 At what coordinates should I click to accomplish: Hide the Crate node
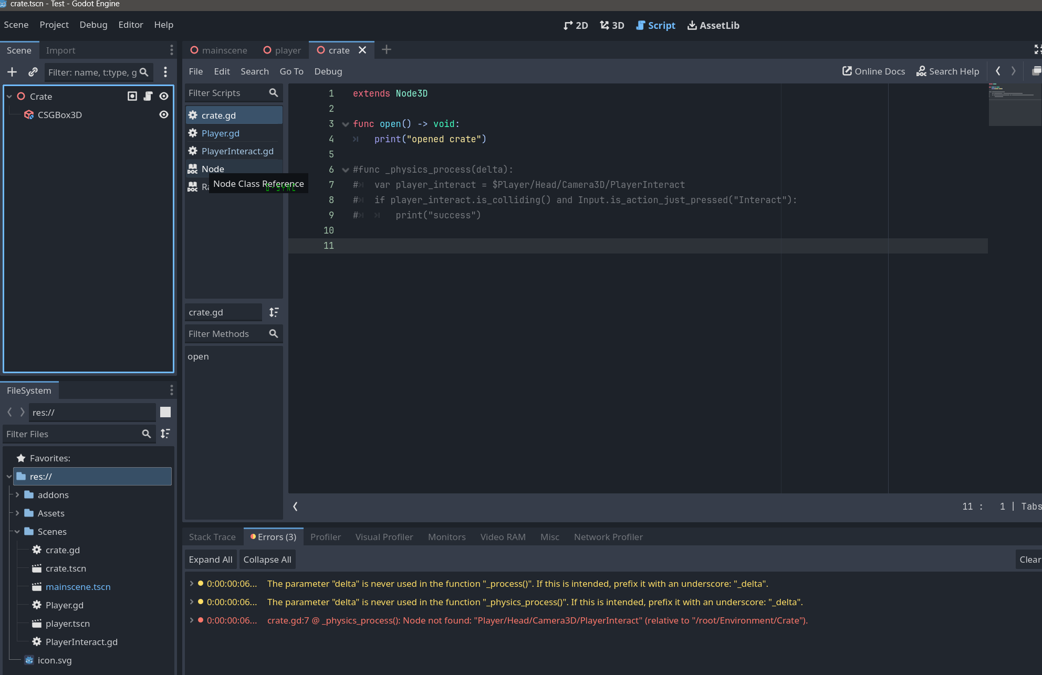pos(164,96)
